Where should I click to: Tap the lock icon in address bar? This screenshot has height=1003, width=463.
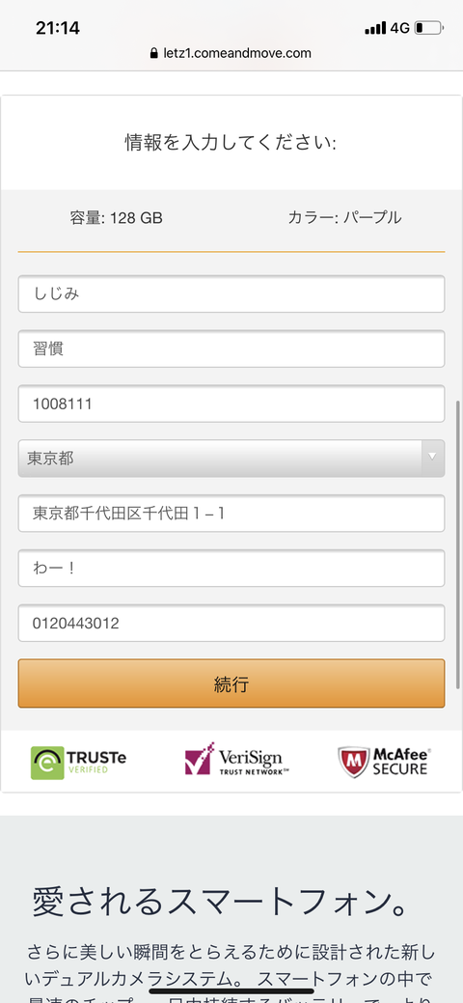click(152, 54)
